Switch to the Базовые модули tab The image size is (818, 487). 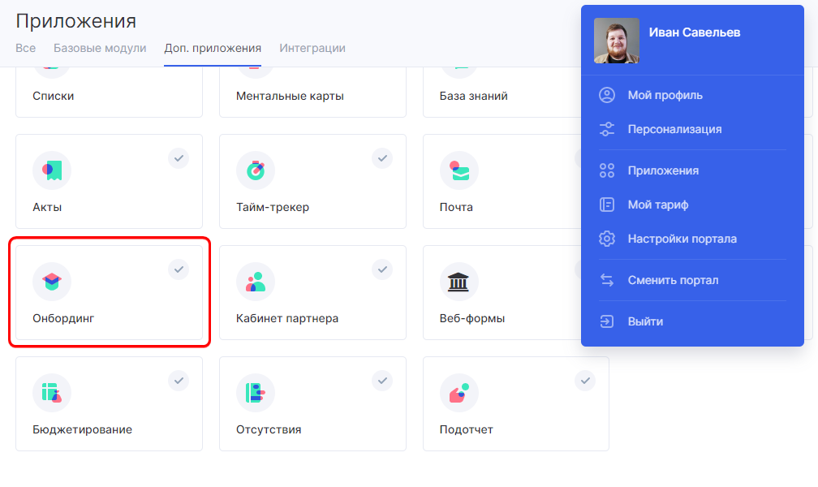100,48
